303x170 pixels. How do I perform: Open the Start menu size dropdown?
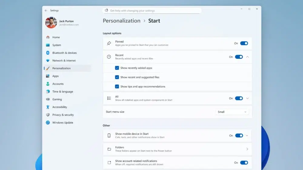(232, 112)
